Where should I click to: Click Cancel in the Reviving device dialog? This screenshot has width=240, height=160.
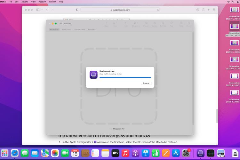click(146, 83)
